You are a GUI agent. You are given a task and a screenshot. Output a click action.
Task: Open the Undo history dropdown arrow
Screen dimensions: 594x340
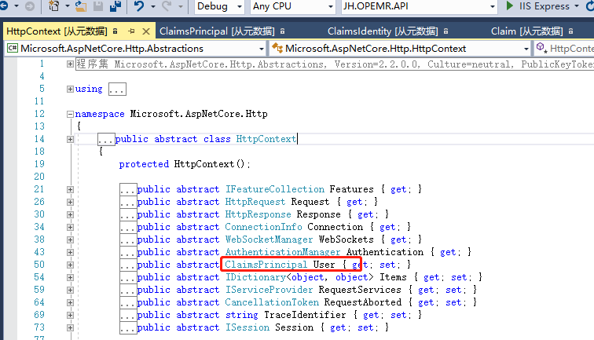tap(152, 6)
